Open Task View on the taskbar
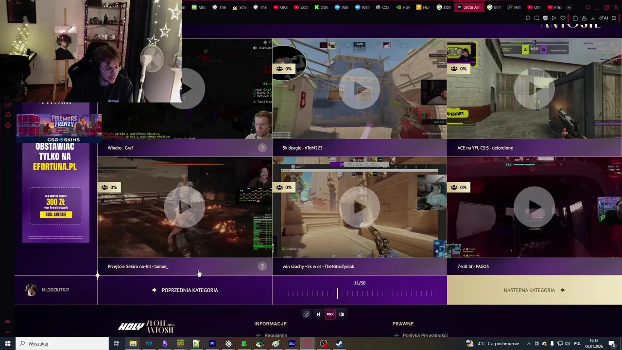This screenshot has height=350, width=622. pyautogui.click(x=117, y=344)
